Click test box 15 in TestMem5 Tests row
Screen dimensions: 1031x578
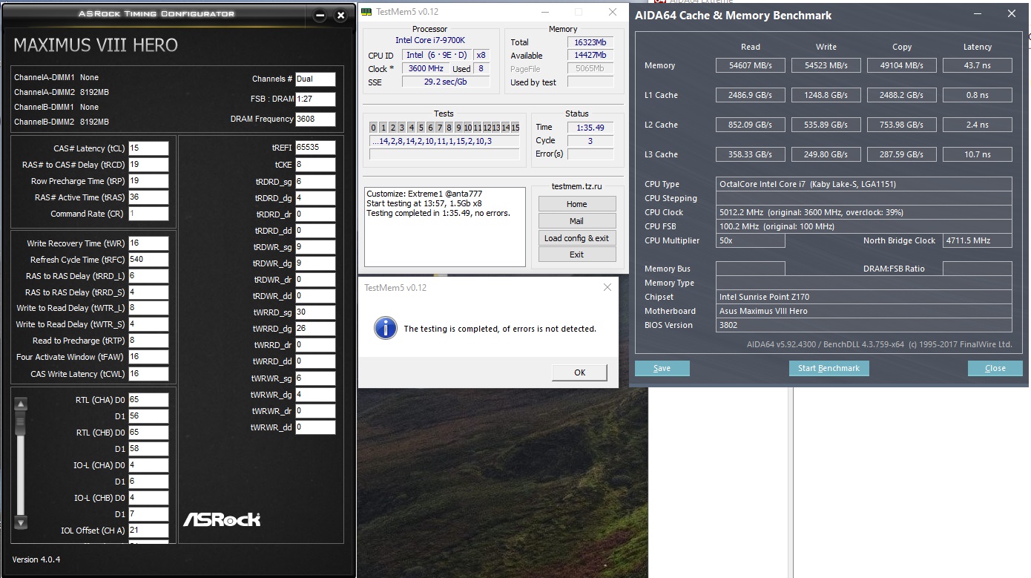pos(515,128)
